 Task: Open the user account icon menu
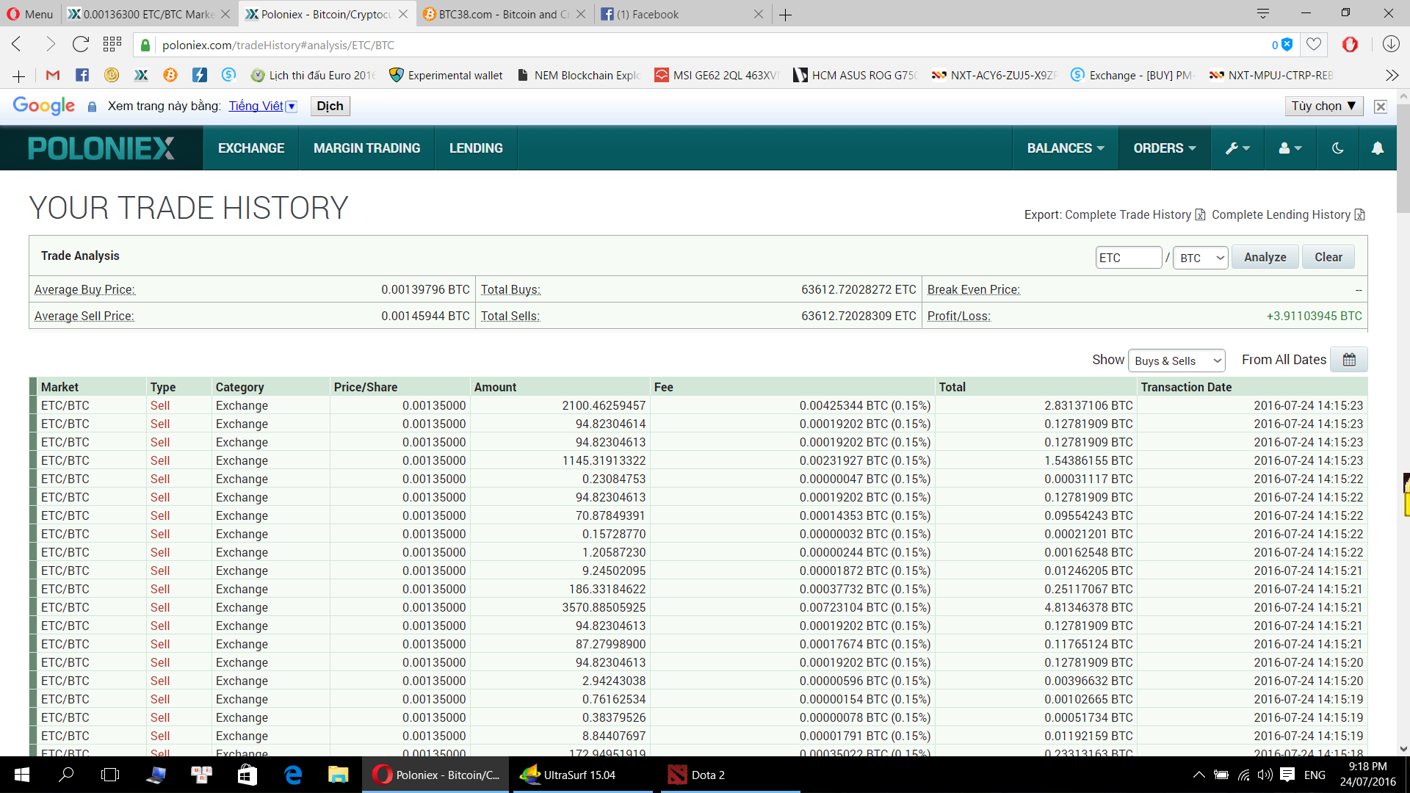pyautogui.click(x=1290, y=148)
